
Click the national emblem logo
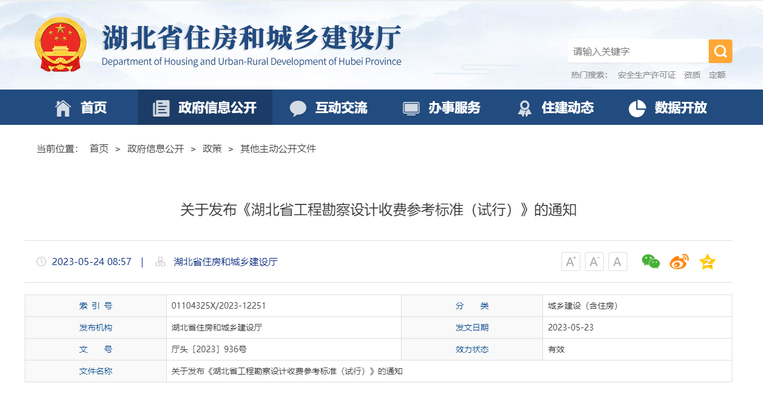(60, 44)
